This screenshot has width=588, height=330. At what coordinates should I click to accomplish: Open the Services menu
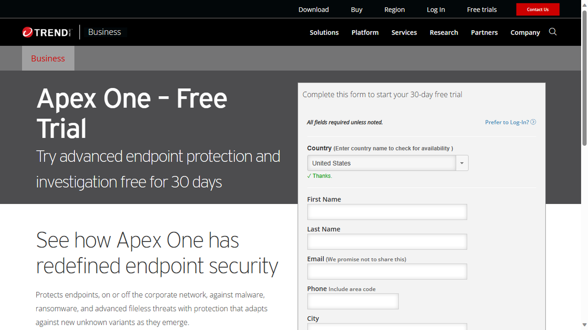click(404, 32)
